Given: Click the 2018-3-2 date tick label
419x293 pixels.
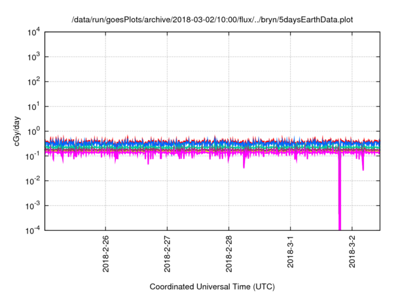Looking at the screenshot, I should tap(352, 252).
